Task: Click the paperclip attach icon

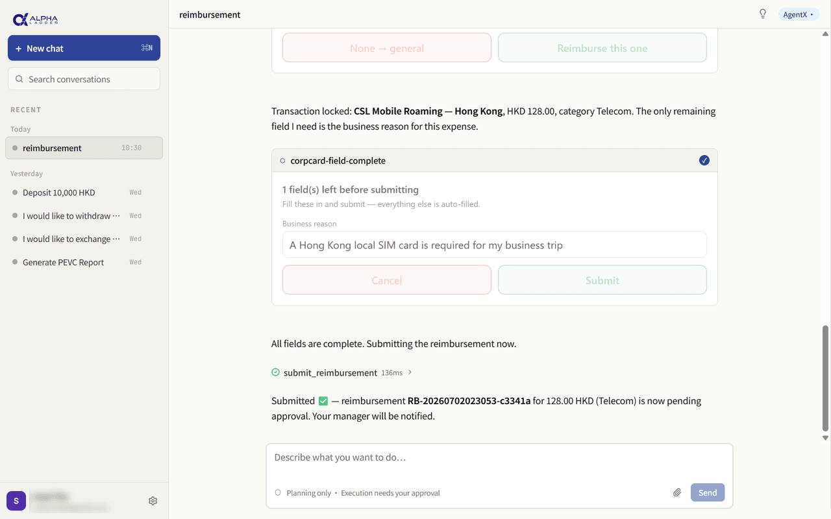Action: 677,493
